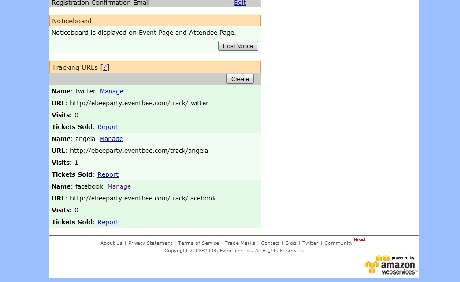This screenshot has width=460, height=282.
Task: Open About Us footer link
Action: click(x=111, y=243)
